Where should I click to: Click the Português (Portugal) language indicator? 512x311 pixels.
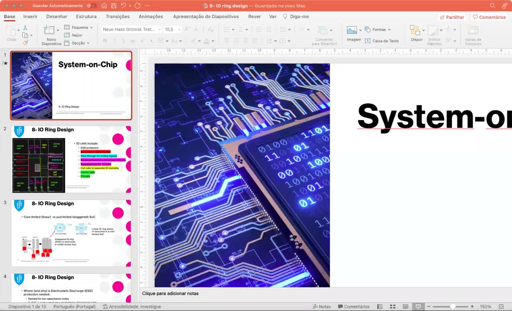coord(74,306)
